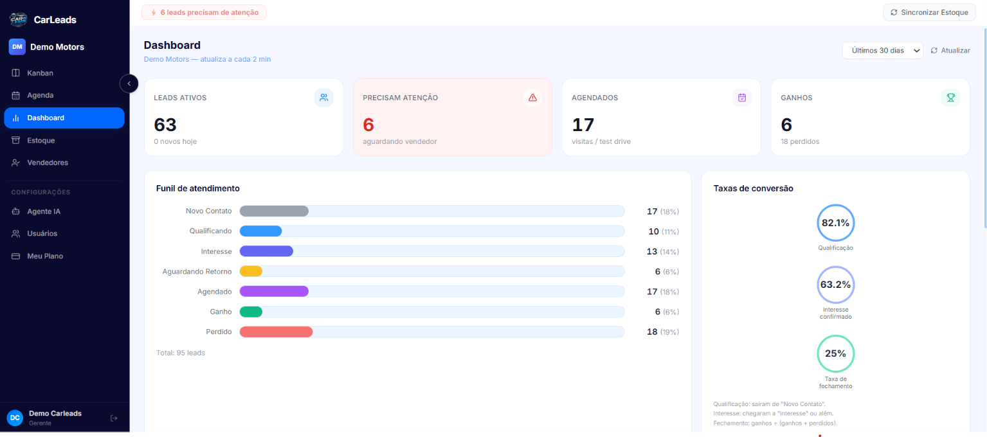Click the Usuários people icon
Screen dimensions: 987x437
point(16,233)
